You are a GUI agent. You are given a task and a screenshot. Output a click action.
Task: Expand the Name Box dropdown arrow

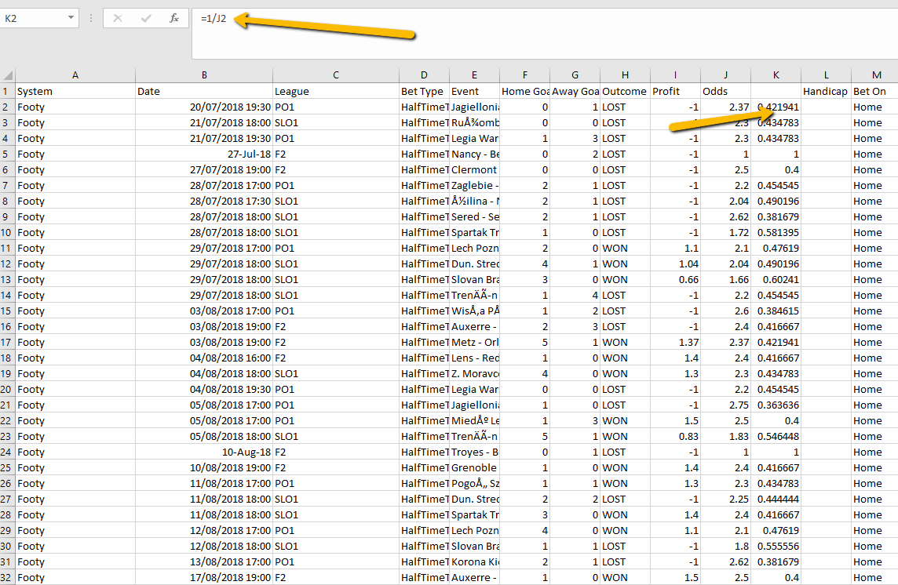coord(71,18)
